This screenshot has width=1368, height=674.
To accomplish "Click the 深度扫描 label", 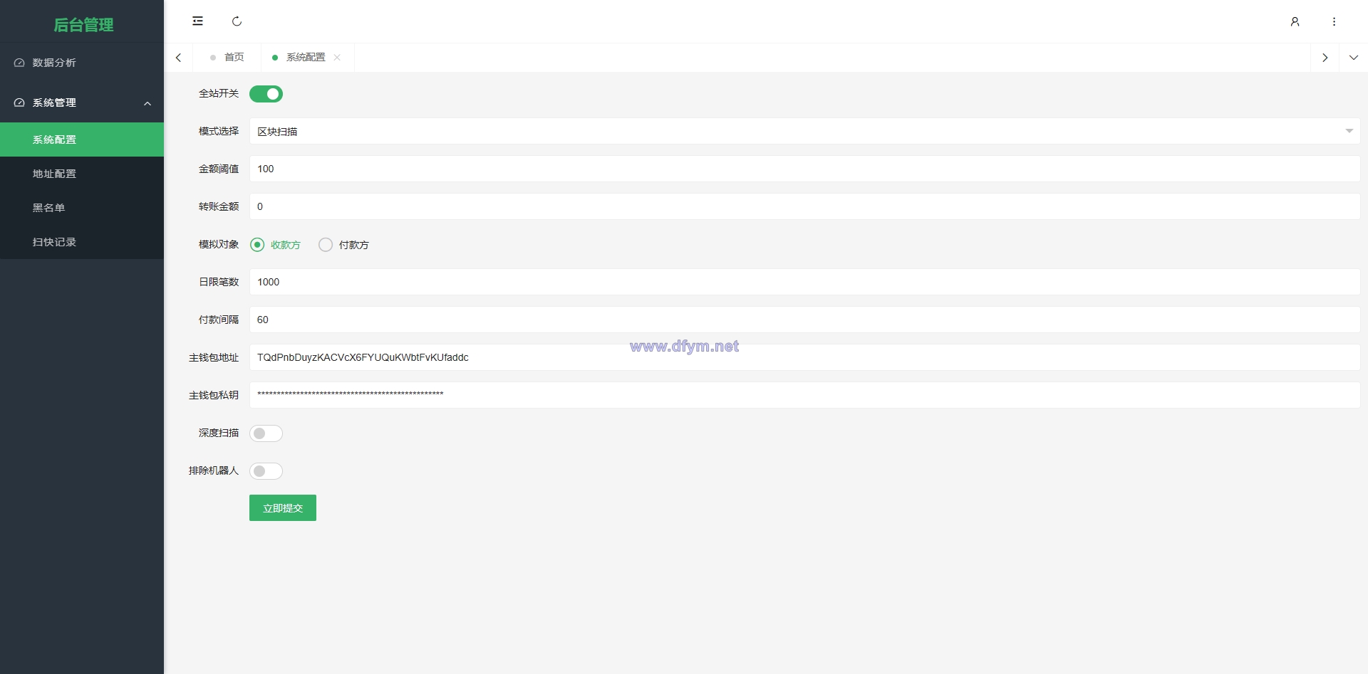I will coord(219,433).
